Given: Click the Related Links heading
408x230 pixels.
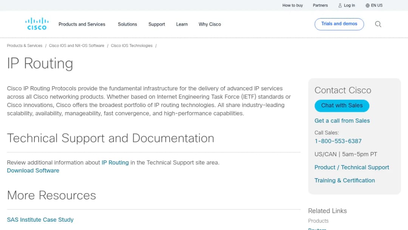Looking at the screenshot, I should pos(327,211).
